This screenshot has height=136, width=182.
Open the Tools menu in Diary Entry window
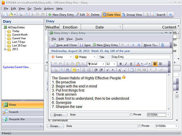[x=79, y=39]
